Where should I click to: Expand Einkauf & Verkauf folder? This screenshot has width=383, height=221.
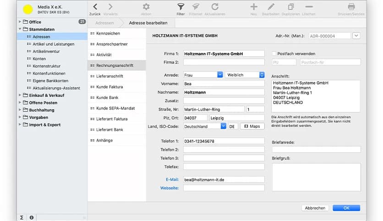point(20,95)
